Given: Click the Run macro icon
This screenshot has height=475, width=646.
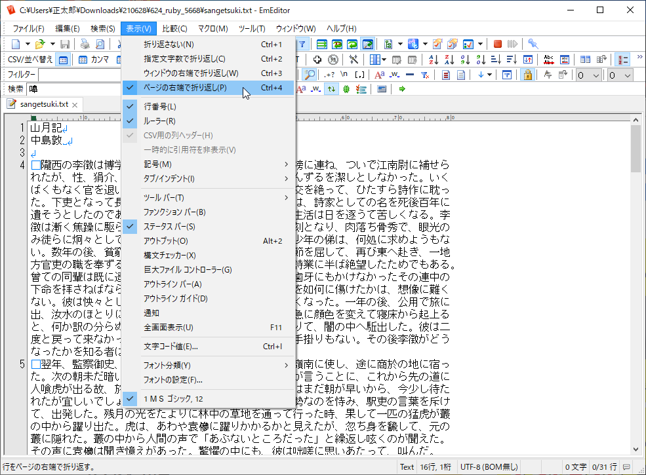Looking at the screenshot, I should point(512,44).
